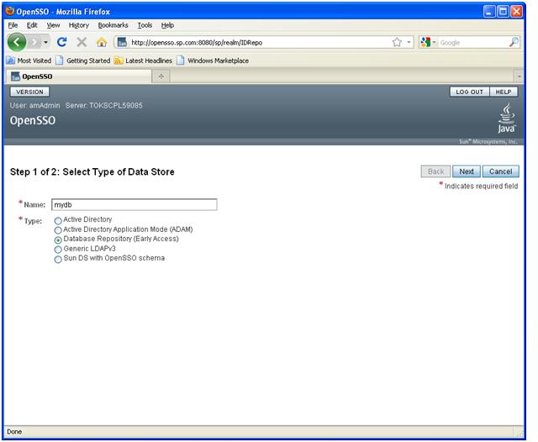Select the Generic LDAPv3 radio option
Viewport: 538px width, 442px height.
point(58,250)
